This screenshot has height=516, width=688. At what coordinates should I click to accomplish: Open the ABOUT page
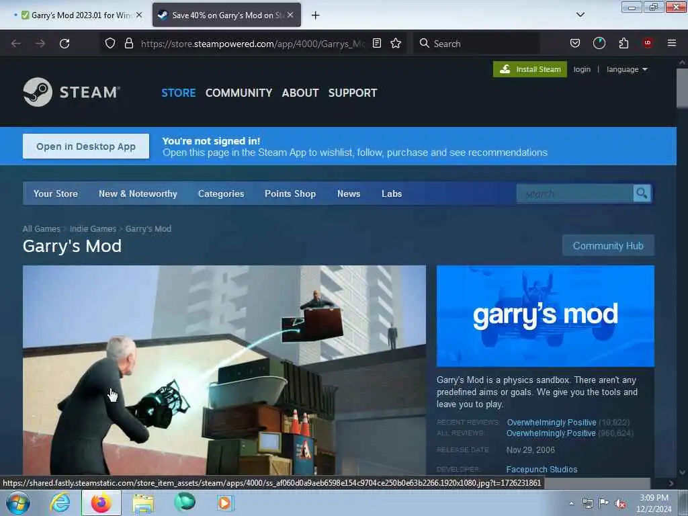click(x=300, y=93)
